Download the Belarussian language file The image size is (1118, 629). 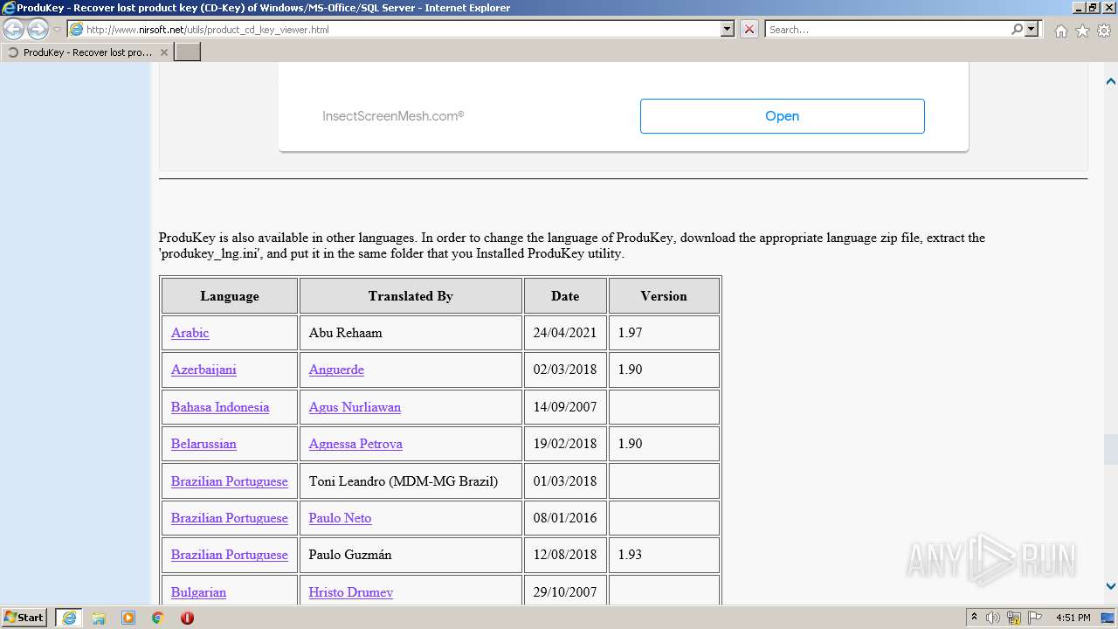(204, 444)
